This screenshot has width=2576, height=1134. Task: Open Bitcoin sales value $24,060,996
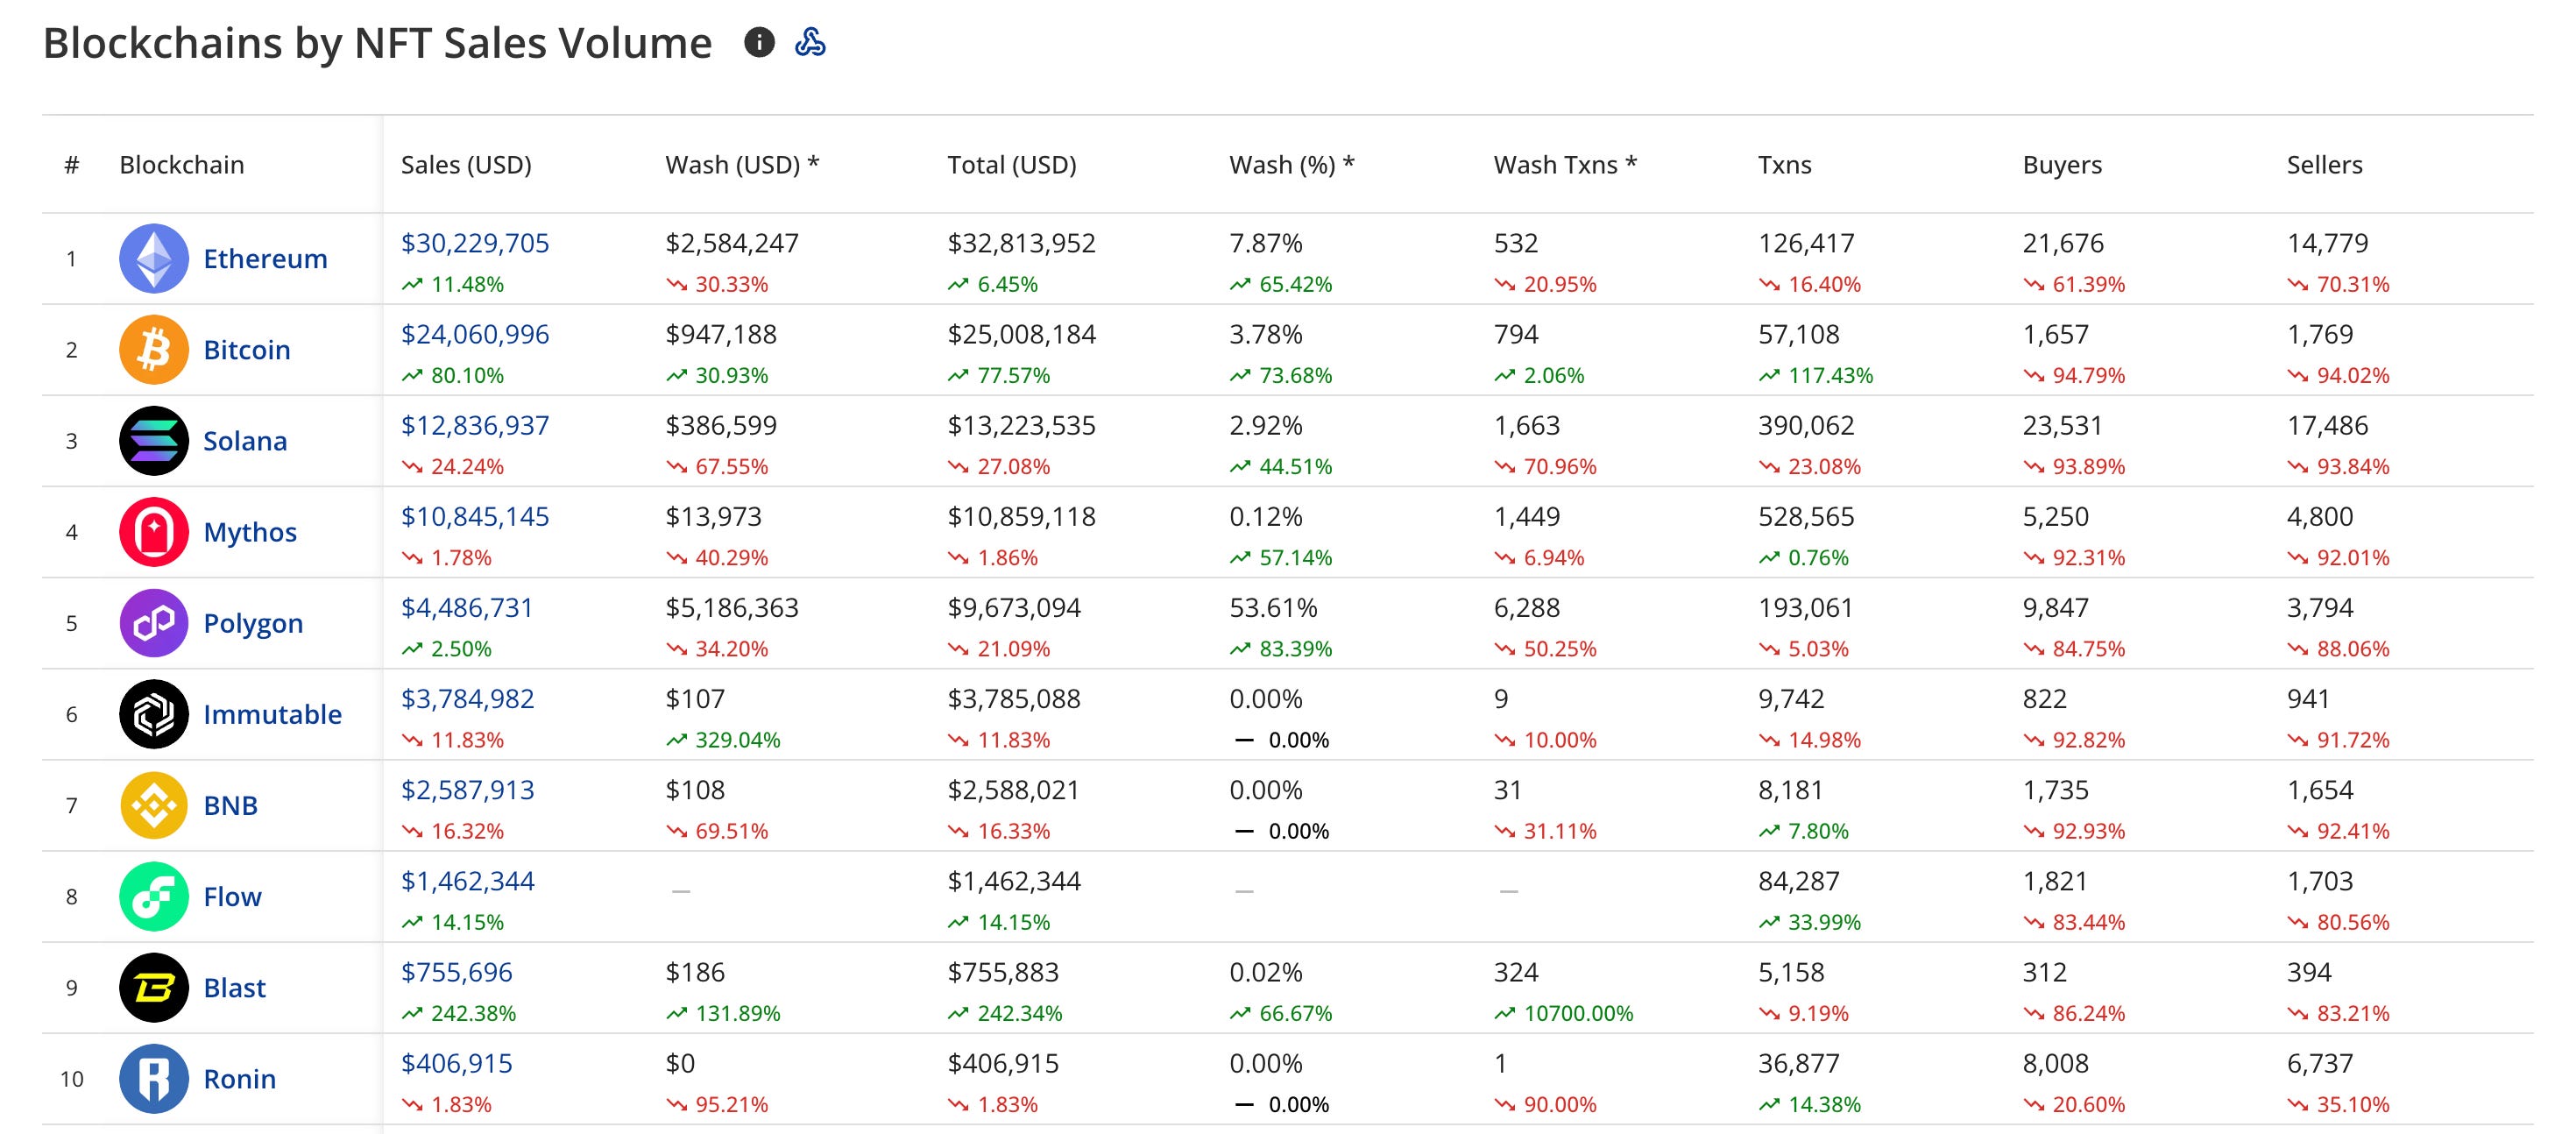(475, 334)
